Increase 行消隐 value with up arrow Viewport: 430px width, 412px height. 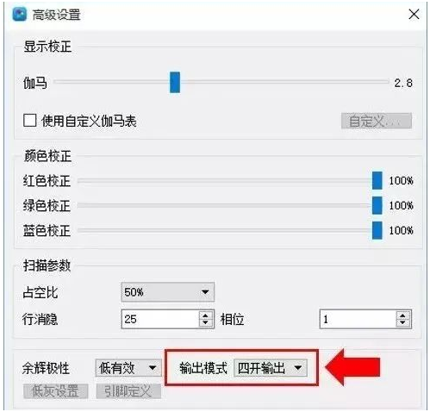205,315
